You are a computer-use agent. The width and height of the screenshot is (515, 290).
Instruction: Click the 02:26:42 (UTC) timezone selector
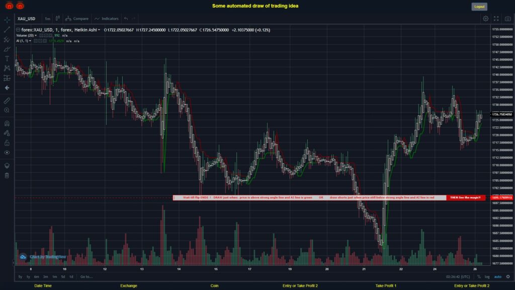pos(458,277)
